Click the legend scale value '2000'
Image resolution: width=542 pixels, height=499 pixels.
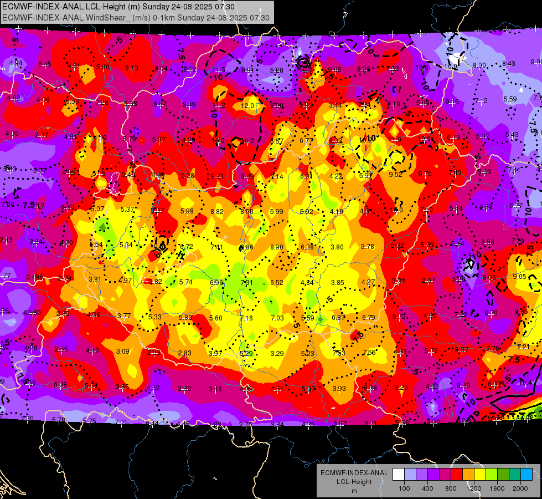(x=520, y=488)
